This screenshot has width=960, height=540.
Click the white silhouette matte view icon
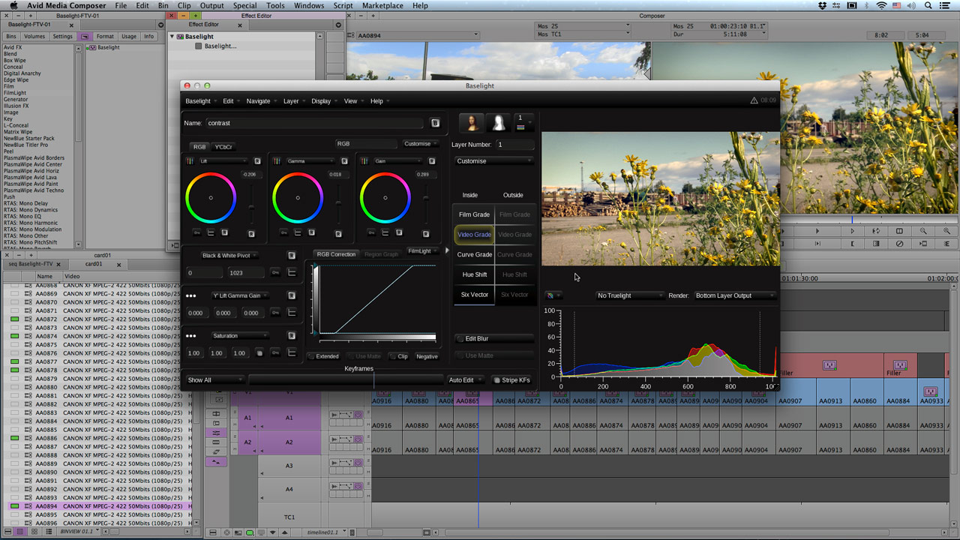pos(498,123)
